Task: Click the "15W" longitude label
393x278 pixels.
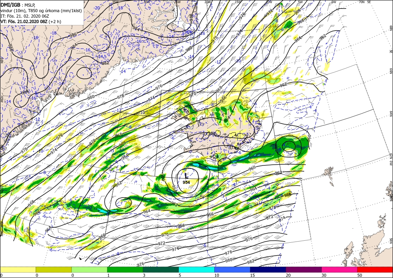Action: (x=238, y=2)
